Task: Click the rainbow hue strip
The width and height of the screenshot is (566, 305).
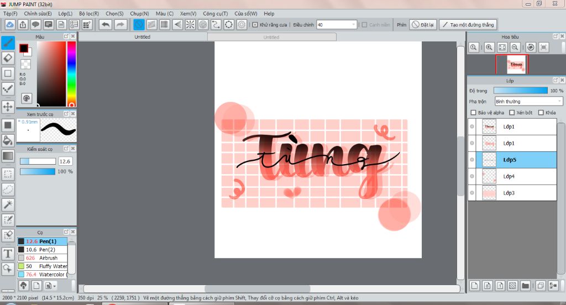Action: 71,74
